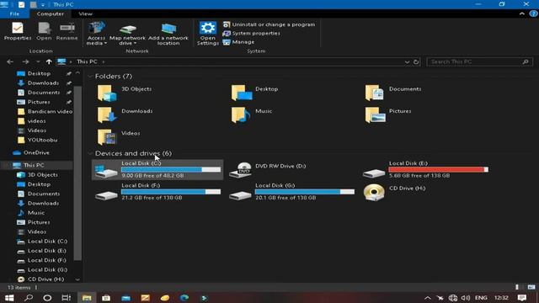539x303 pixels.
Task: Collapse the ribbon with the chevron
Action: click(x=522, y=13)
